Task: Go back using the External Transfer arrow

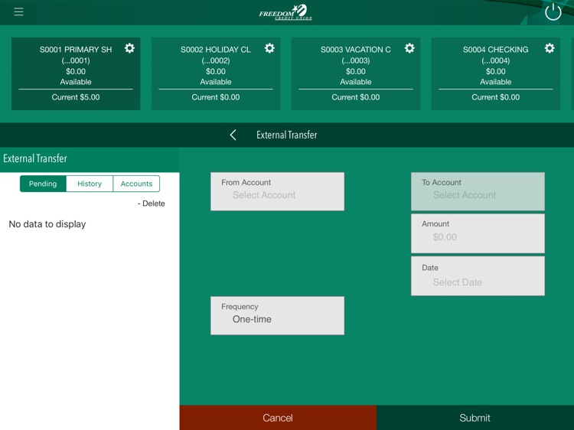Action: [x=233, y=135]
